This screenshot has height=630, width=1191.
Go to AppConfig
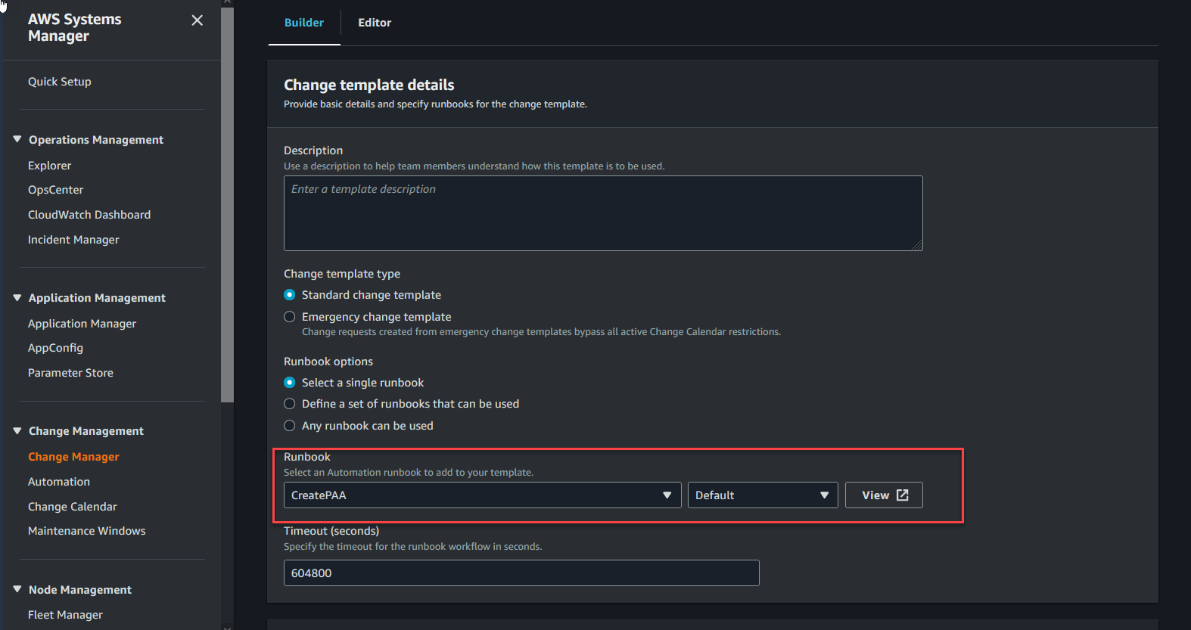click(x=55, y=348)
